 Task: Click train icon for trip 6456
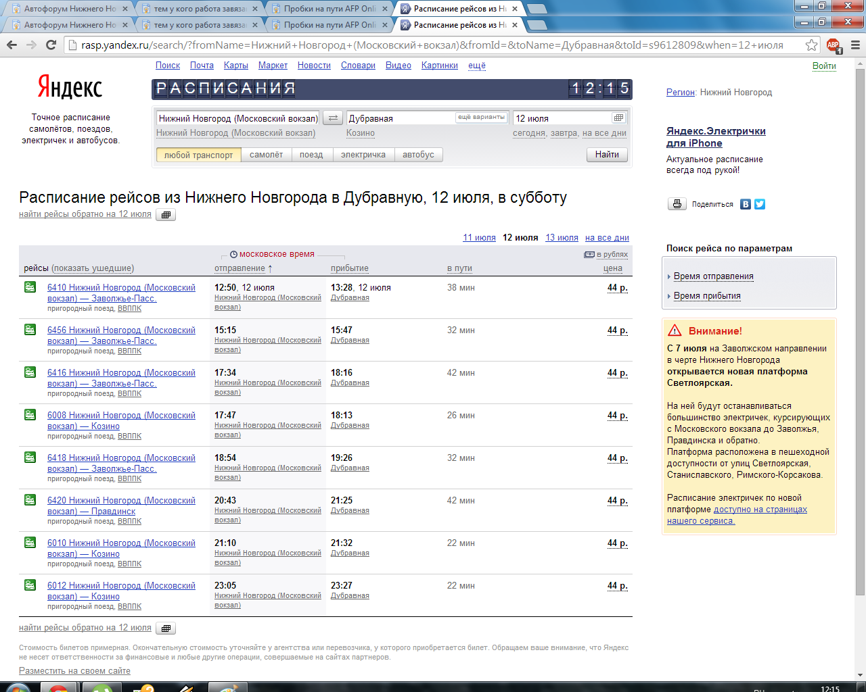(30, 330)
